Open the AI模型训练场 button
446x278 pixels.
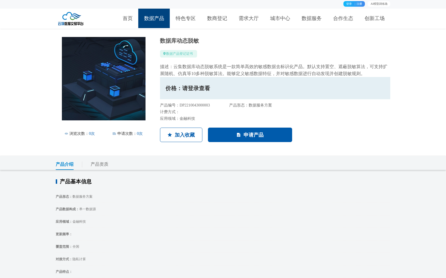[379, 4]
